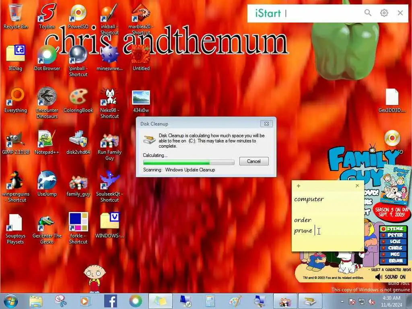
Task: Select PETER in Family Guy widget
Action: pyautogui.click(x=393, y=235)
